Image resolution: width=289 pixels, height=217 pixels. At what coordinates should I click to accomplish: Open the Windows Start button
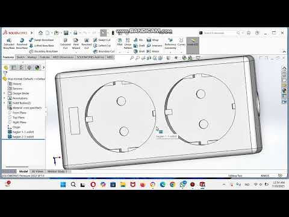(63, 184)
